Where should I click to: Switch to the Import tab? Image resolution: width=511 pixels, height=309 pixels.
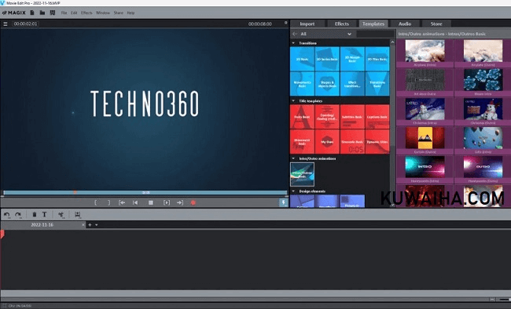tap(307, 24)
